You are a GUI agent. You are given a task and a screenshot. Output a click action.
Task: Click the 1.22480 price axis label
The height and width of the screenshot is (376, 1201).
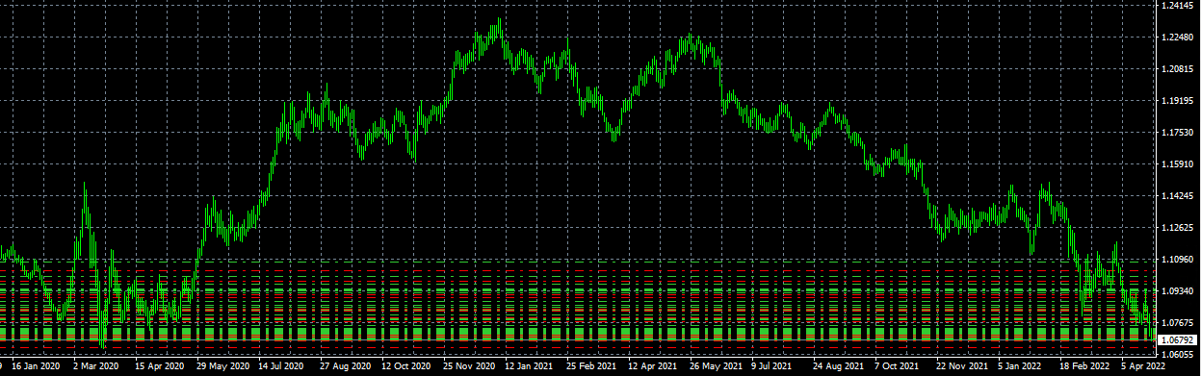click(x=1178, y=38)
